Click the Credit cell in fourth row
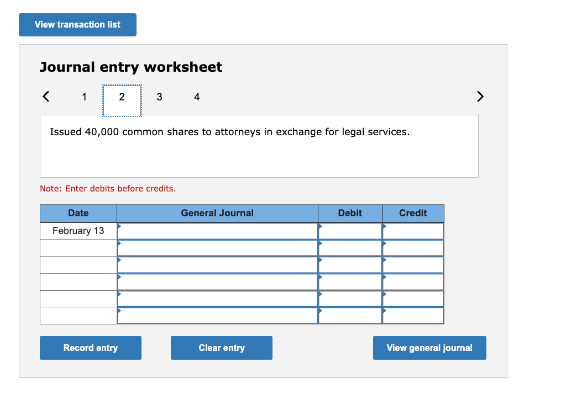This screenshot has height=416, width=566. click(413, 282)
